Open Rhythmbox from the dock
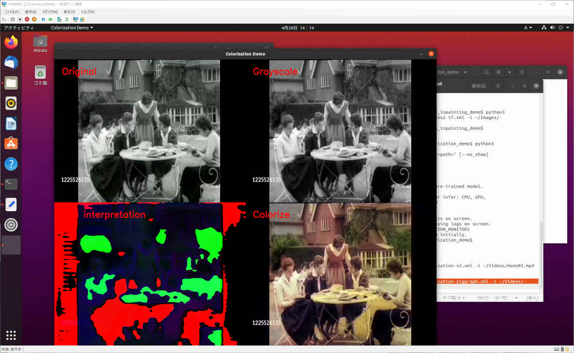 click(11, 103)
